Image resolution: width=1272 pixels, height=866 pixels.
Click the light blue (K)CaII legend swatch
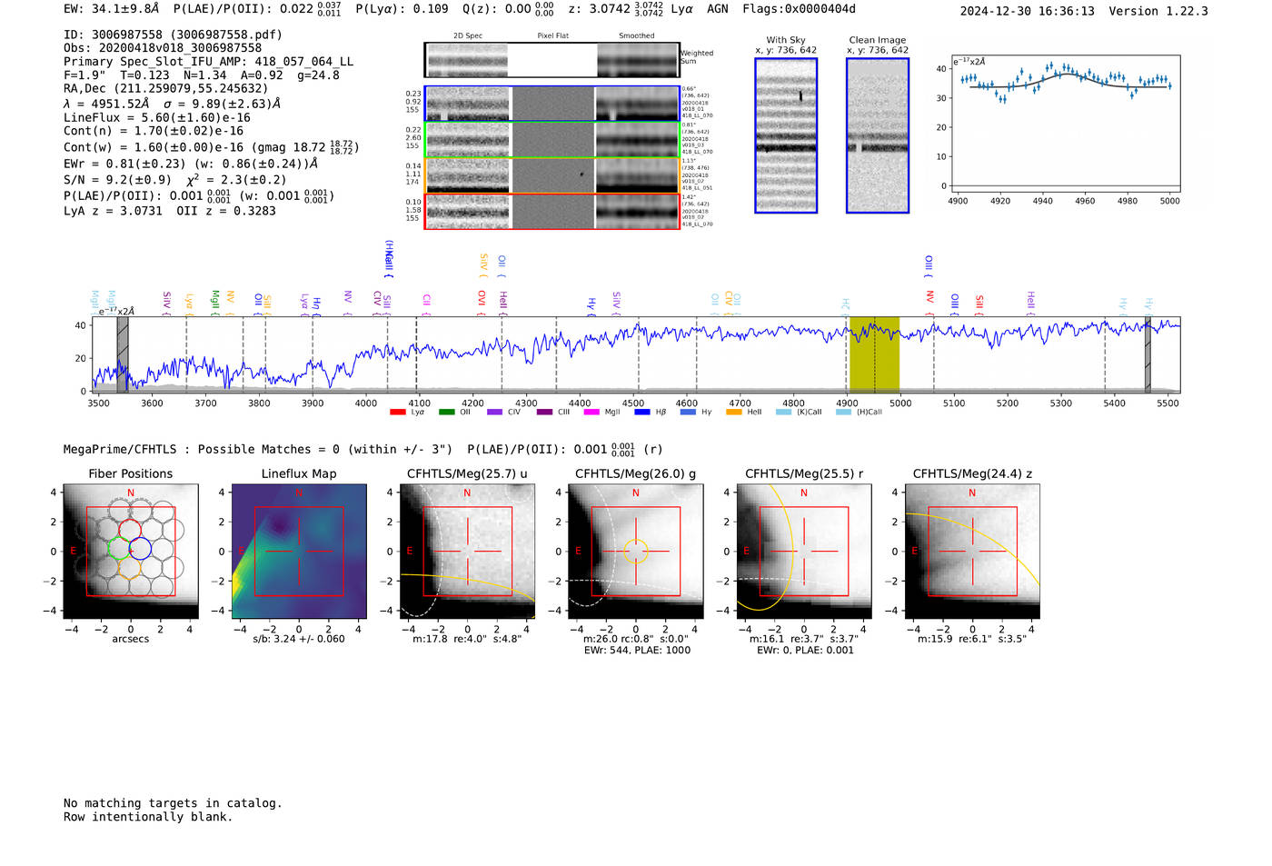coord(783,413)
